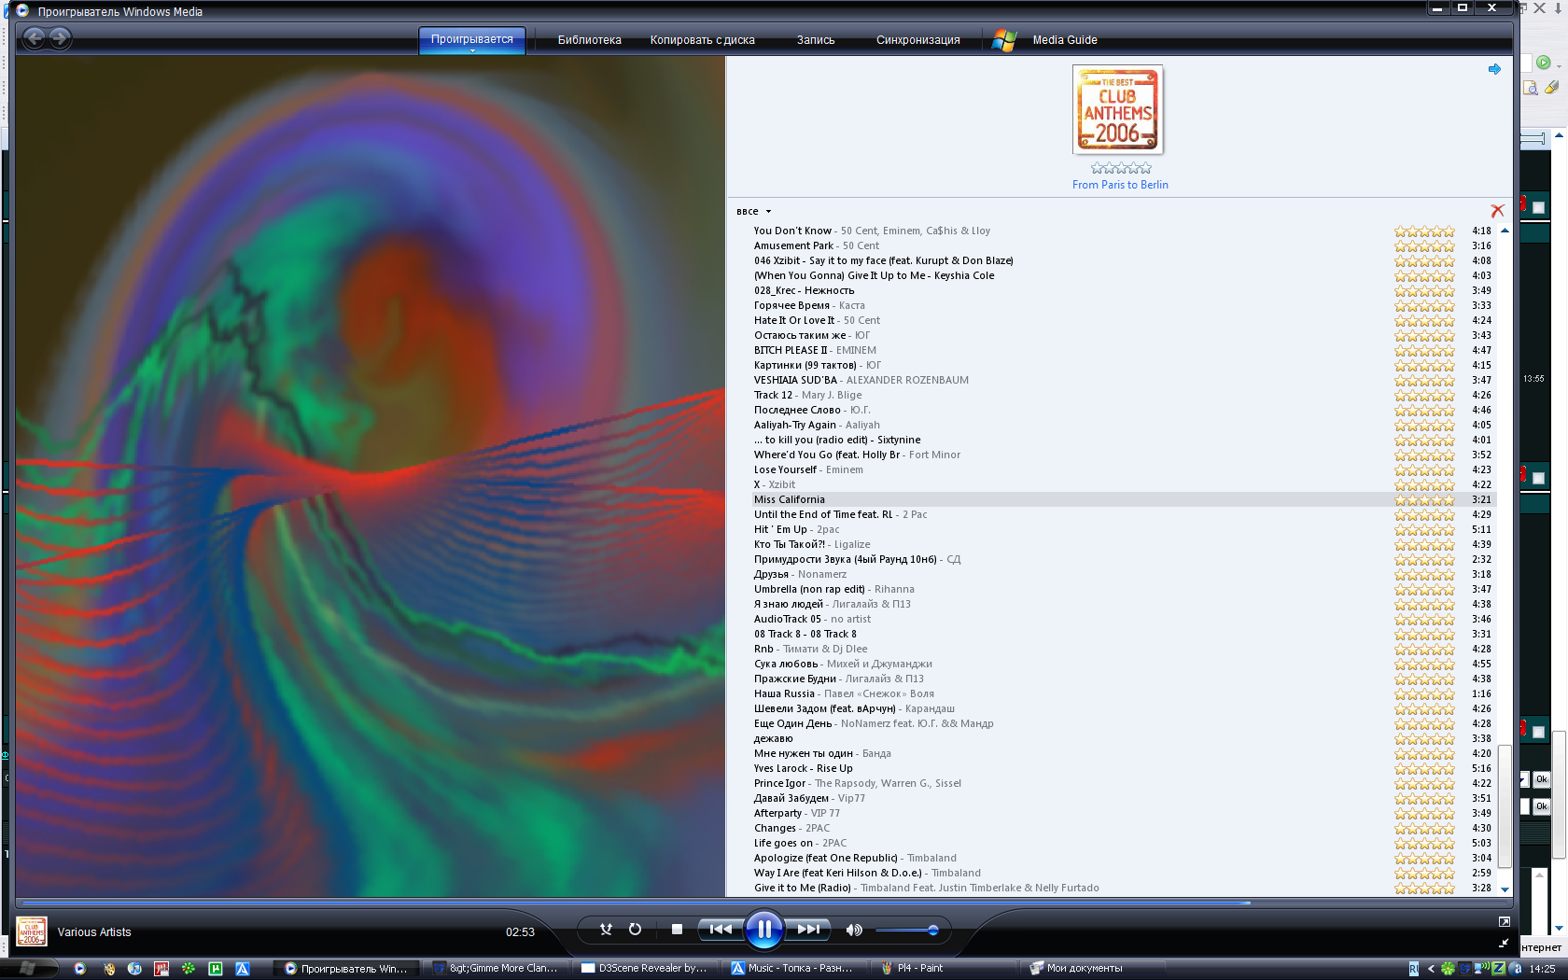Click the volume slider
The height and width of the screenshot is (980, 1568).
click(905, 930)
